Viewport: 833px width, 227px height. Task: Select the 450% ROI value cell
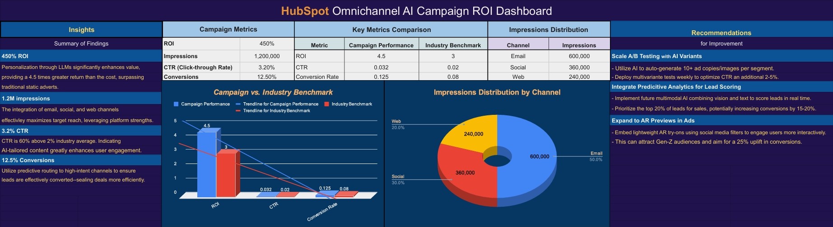pos(267,44)
